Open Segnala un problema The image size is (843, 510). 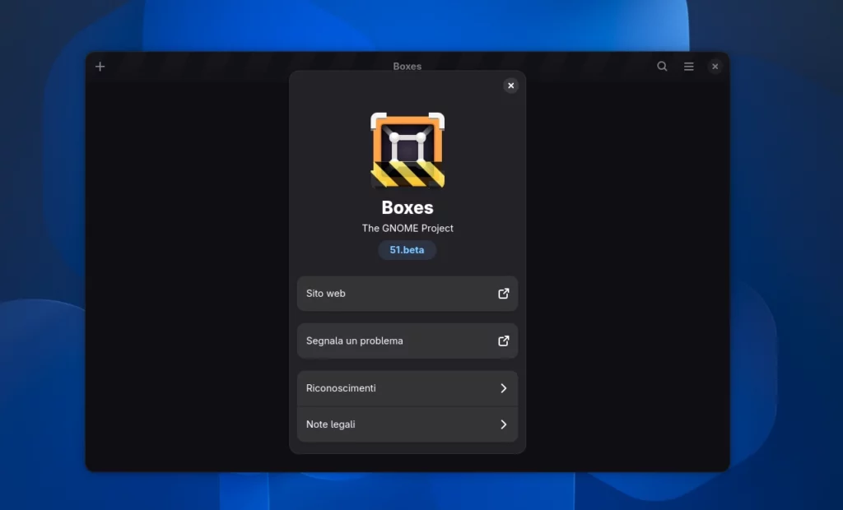[408, 341]
